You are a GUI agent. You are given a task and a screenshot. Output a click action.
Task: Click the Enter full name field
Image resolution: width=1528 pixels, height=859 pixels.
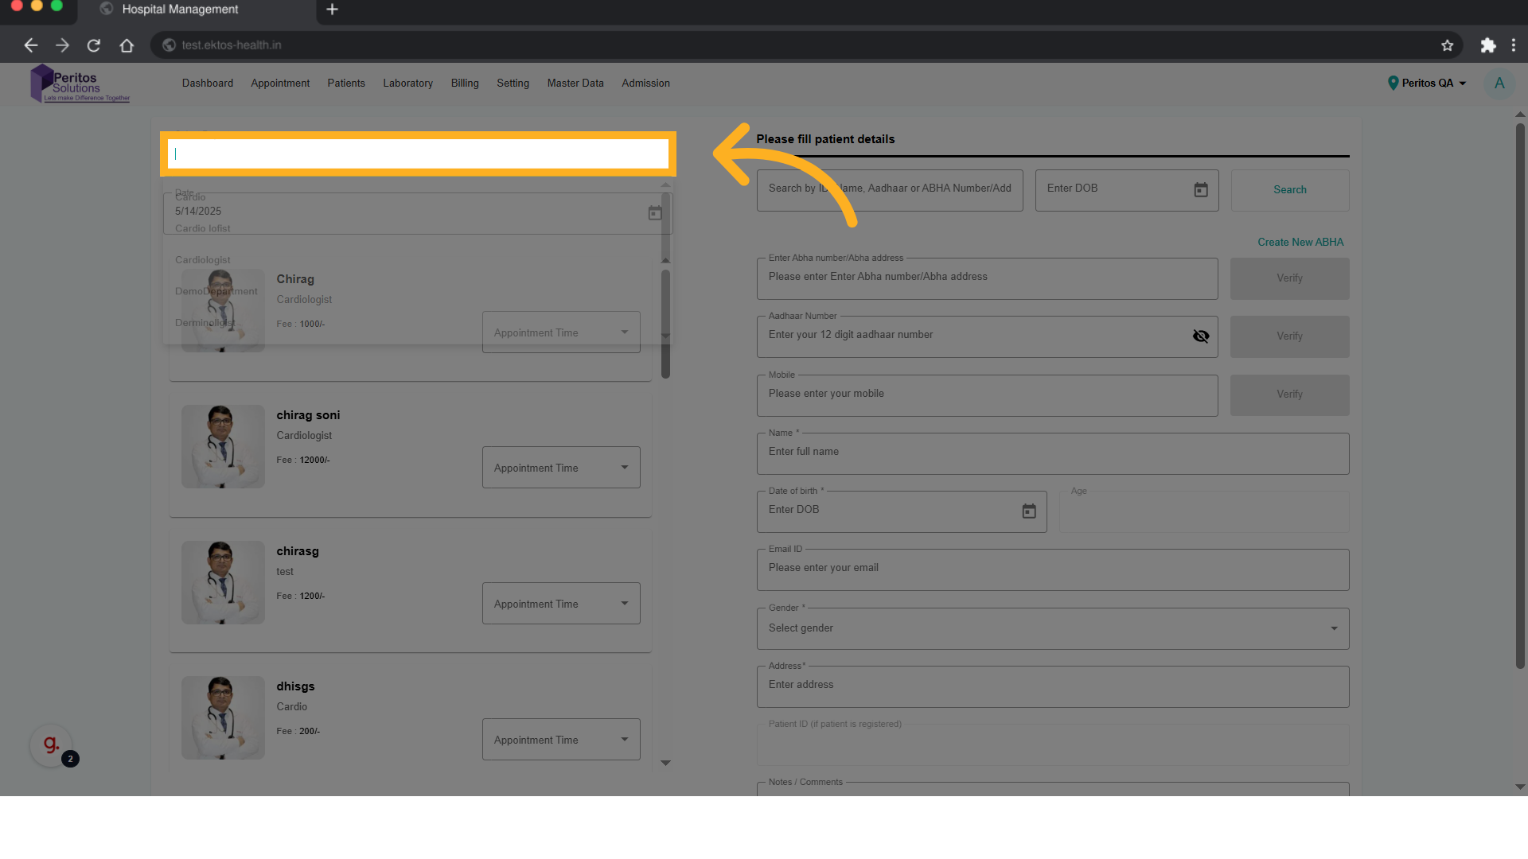1052,453
